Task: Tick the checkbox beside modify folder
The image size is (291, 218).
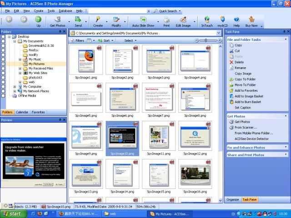Action: (x=3, y=54)
